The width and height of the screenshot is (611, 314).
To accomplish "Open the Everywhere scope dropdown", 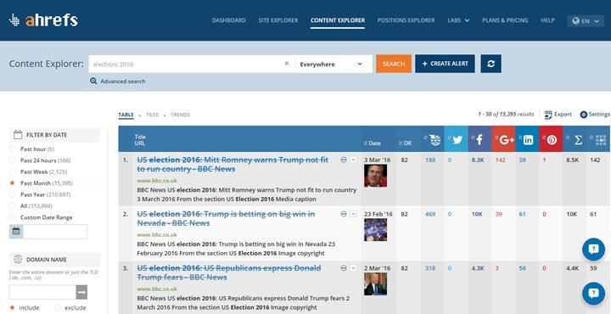I will pos(334,64).
